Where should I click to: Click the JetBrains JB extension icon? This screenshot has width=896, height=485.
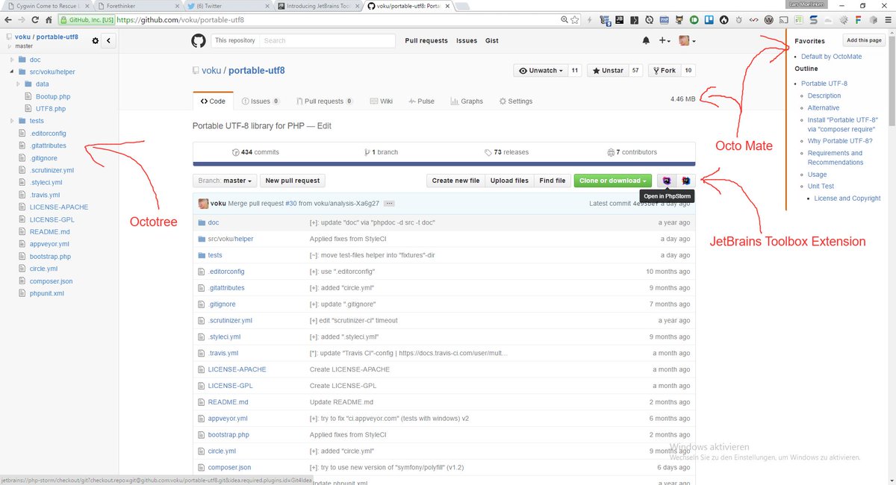pos(619,20)
